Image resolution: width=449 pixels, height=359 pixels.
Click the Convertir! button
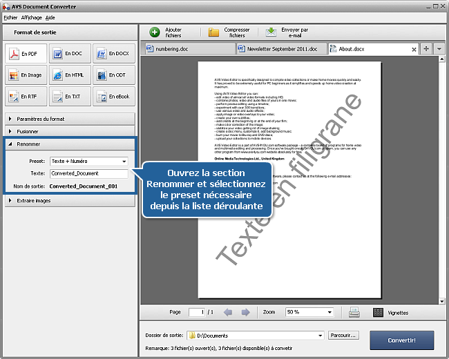pyautogui.click(x=401, y=340)
